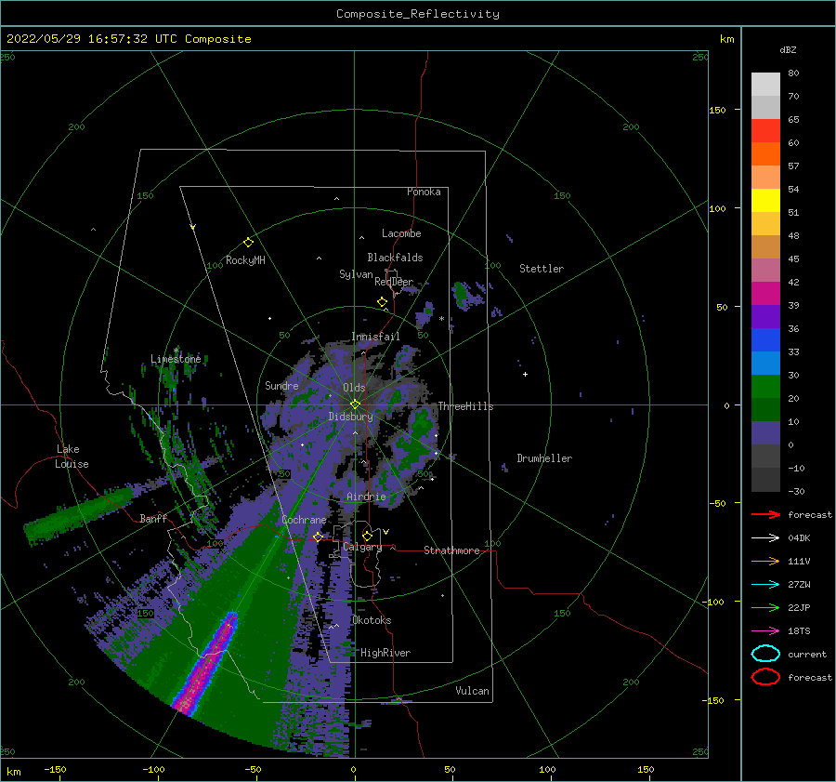The image size is (836, 782).
Task: Click the dBZ legend heading
Action: pyautogui.click(x=788, y=49)
